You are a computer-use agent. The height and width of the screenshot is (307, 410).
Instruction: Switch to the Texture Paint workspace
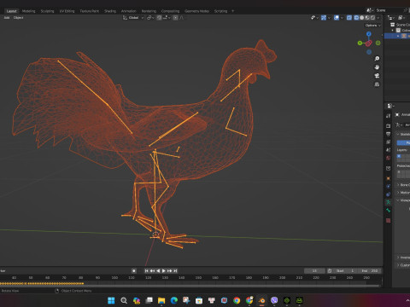pos(90,11)
